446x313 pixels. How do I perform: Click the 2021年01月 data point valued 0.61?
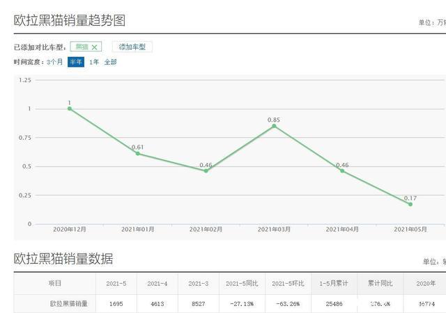pyautogui.click(x=138, y=154)
